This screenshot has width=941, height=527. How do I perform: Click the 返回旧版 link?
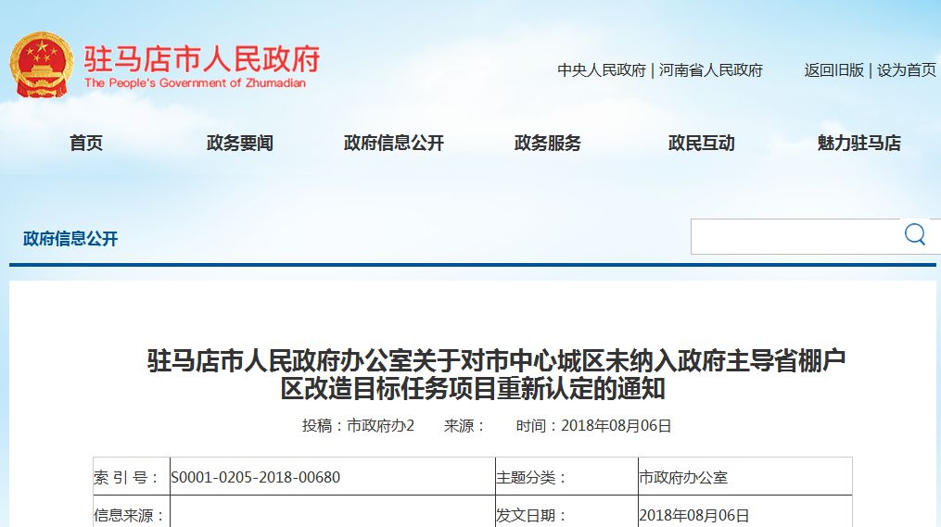[x=833, y=70]
